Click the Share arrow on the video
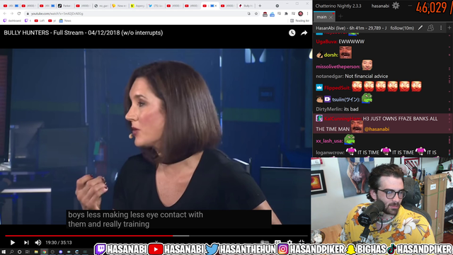 (x=304, y=33)
